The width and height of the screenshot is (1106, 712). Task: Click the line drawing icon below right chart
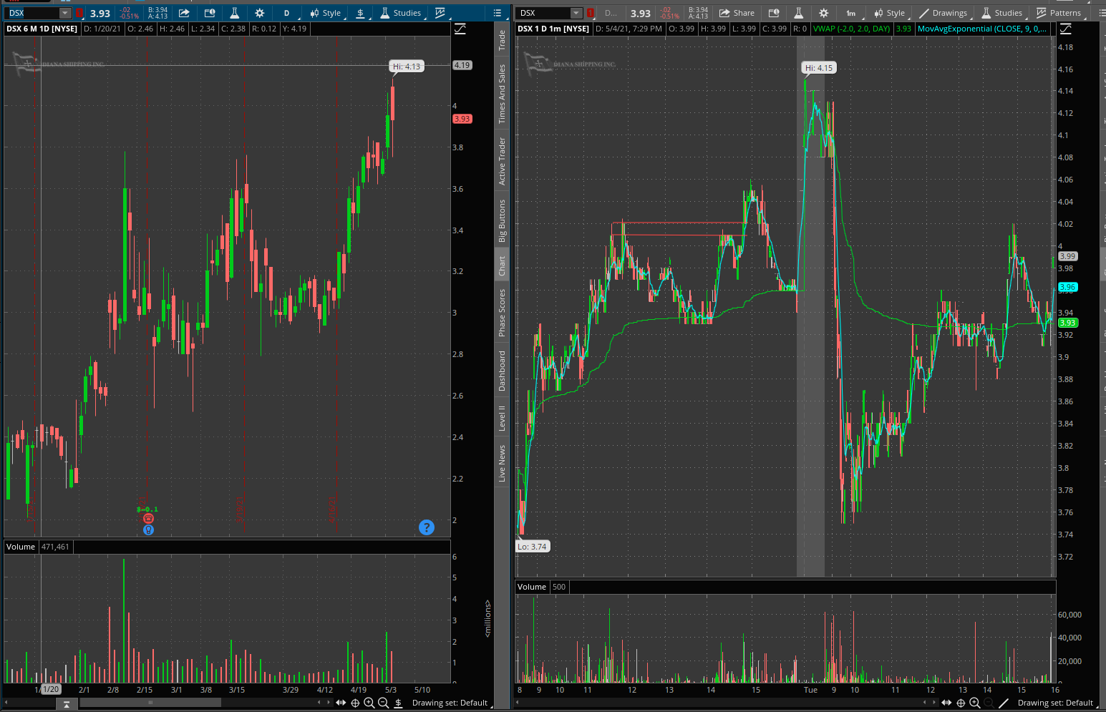[x=1004, y=703]
